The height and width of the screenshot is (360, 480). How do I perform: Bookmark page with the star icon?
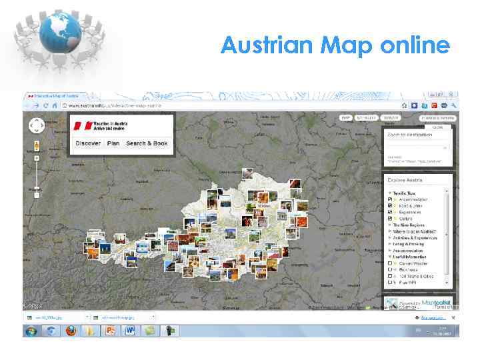point(404,105)
